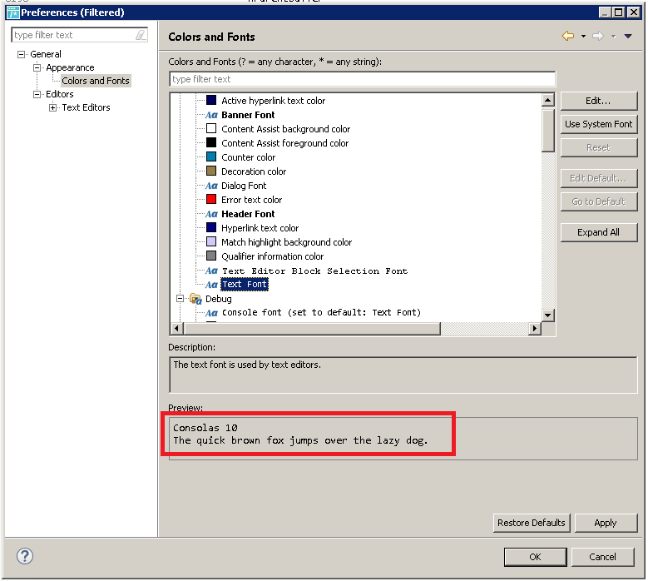Screen dimensions: 648x581
Task: Click the Colors and Fonts filter field
Action: click(x=362, y=79)
